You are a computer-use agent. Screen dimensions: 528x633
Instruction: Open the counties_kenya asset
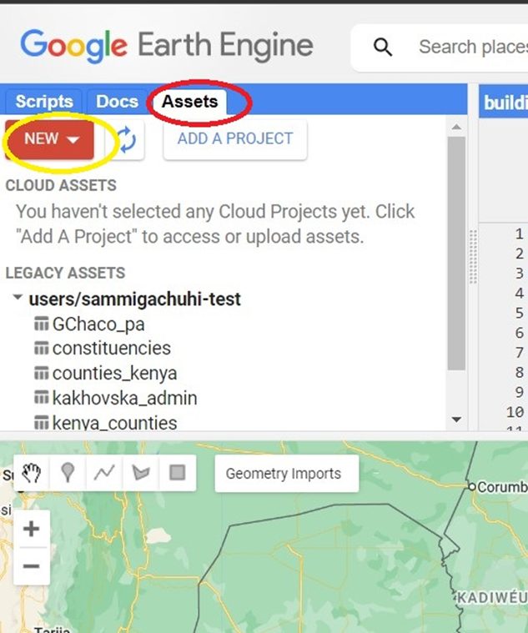click(x=114, y=374)
